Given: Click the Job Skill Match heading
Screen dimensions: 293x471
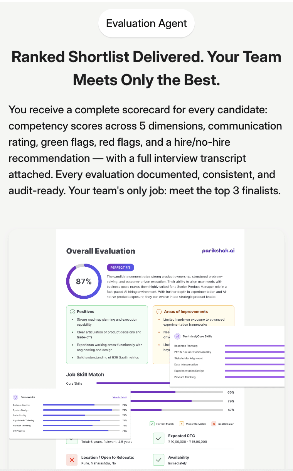Looking at the screenshot, I should [x=85, y=374].
